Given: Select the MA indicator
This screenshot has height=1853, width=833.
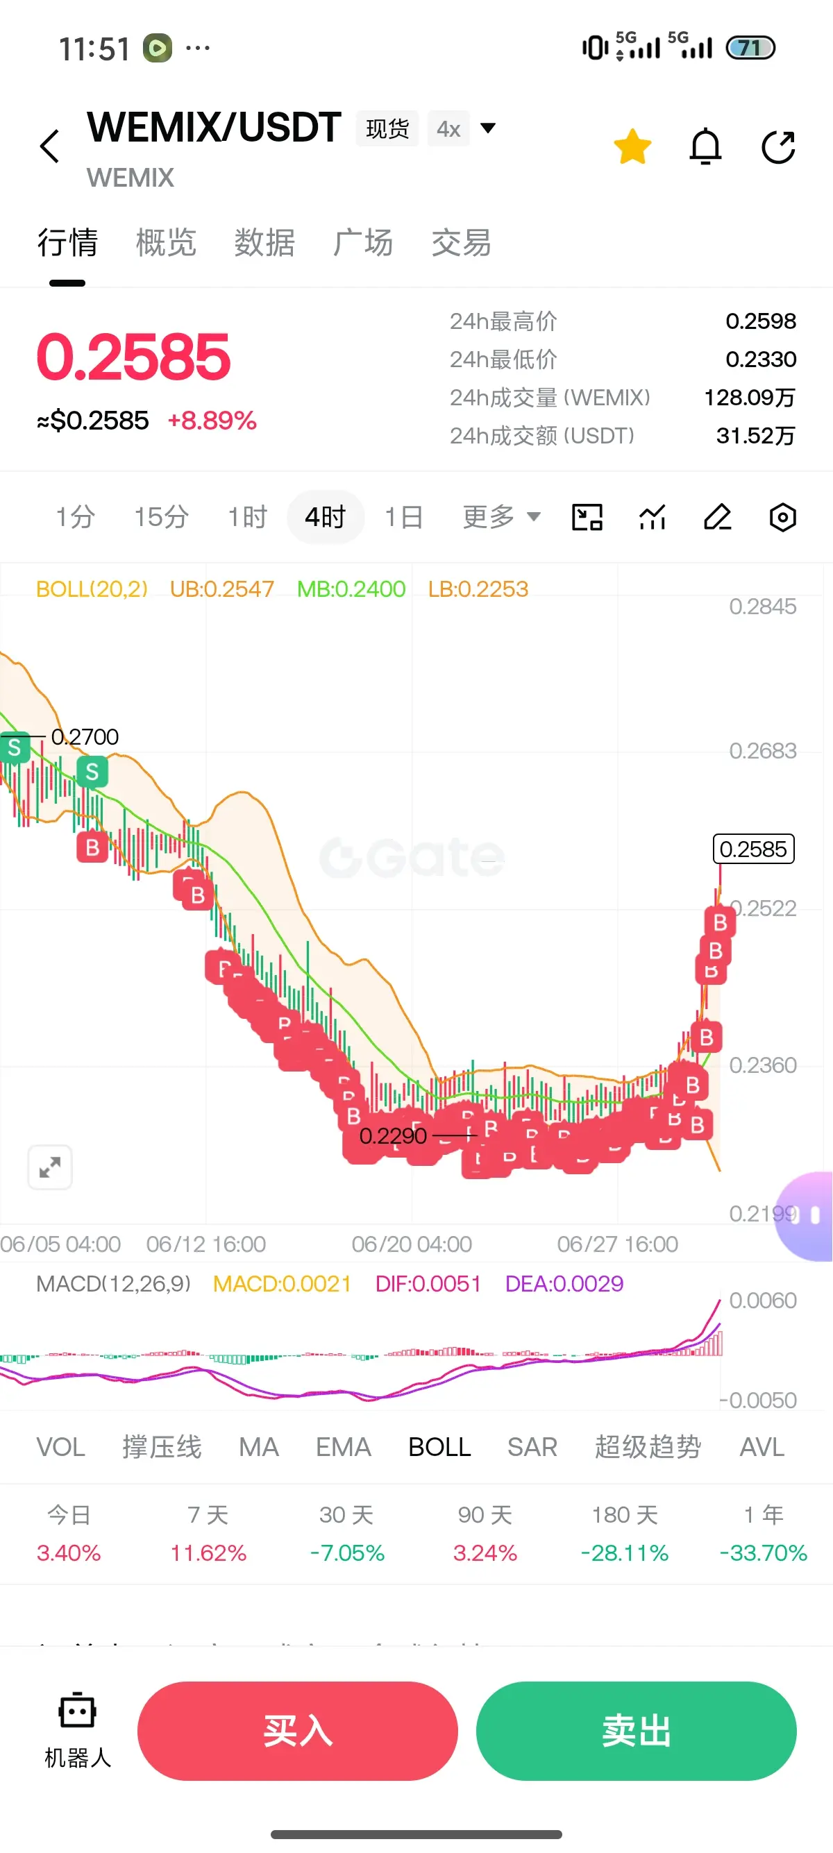Looking at the screenshot, I should (259, 1446).
